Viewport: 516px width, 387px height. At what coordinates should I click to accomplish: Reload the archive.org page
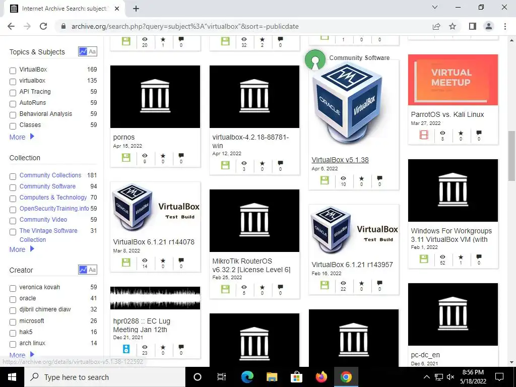[x=43, y=26]
